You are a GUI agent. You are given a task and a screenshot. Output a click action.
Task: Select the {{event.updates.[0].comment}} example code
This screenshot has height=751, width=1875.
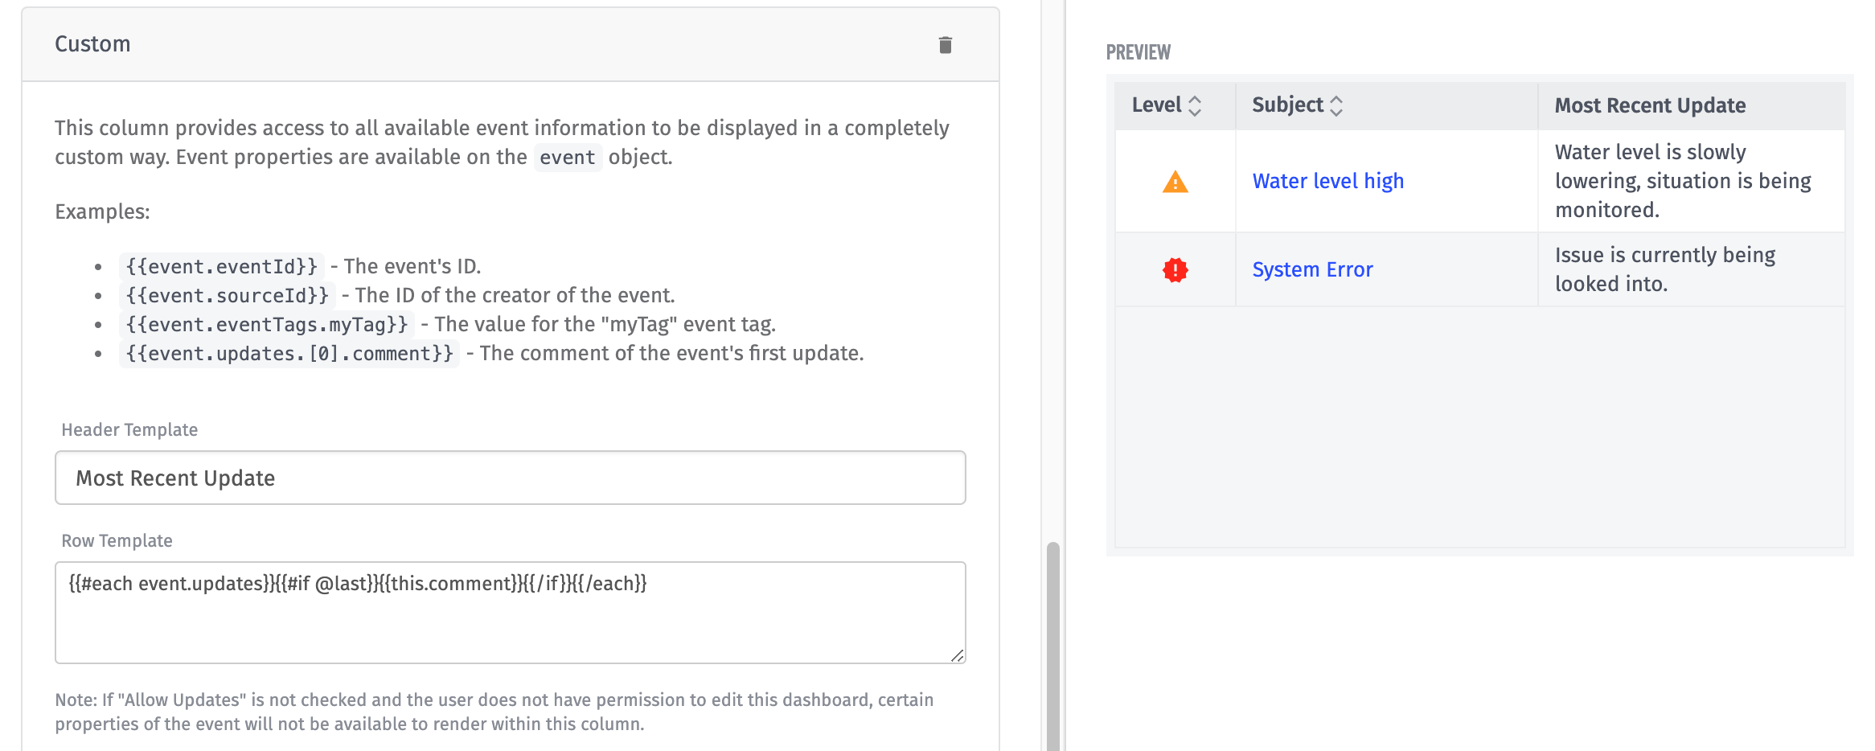point(289,354)
